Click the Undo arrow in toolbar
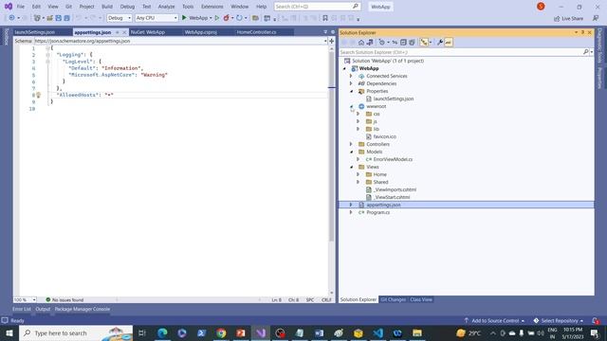607x341 pixels. pyautogui.click(x=79, y=18)
